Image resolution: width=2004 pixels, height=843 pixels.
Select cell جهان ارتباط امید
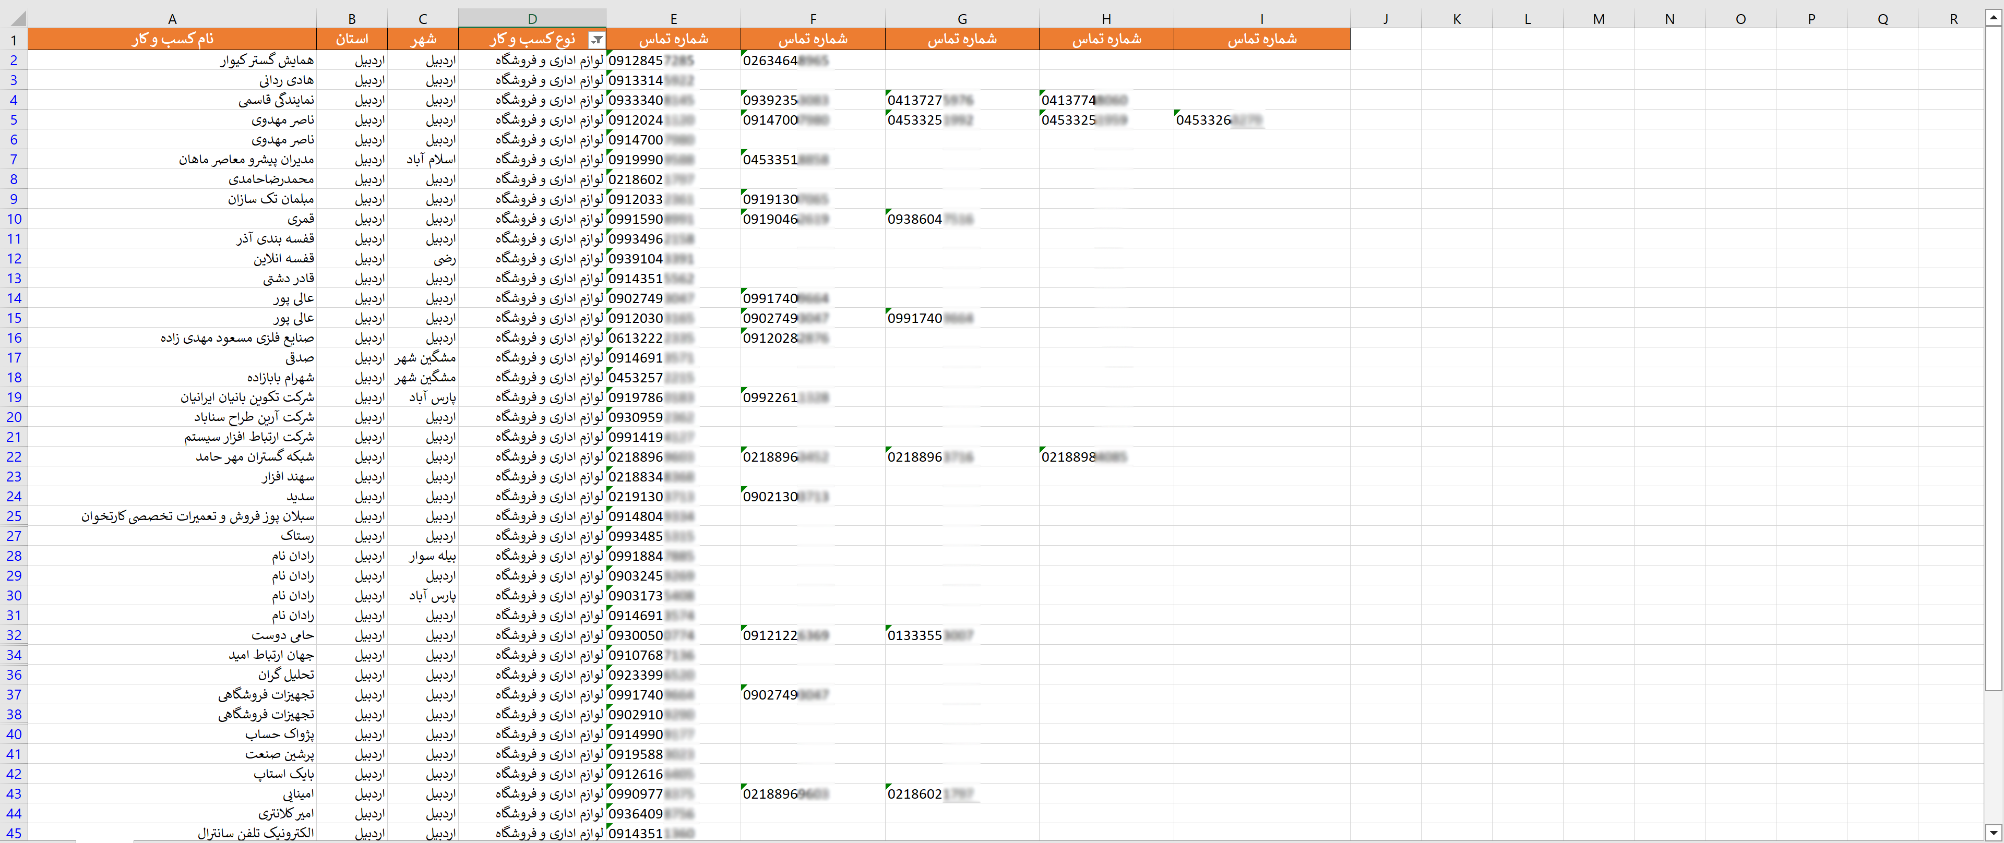click(x=172, y=656)
